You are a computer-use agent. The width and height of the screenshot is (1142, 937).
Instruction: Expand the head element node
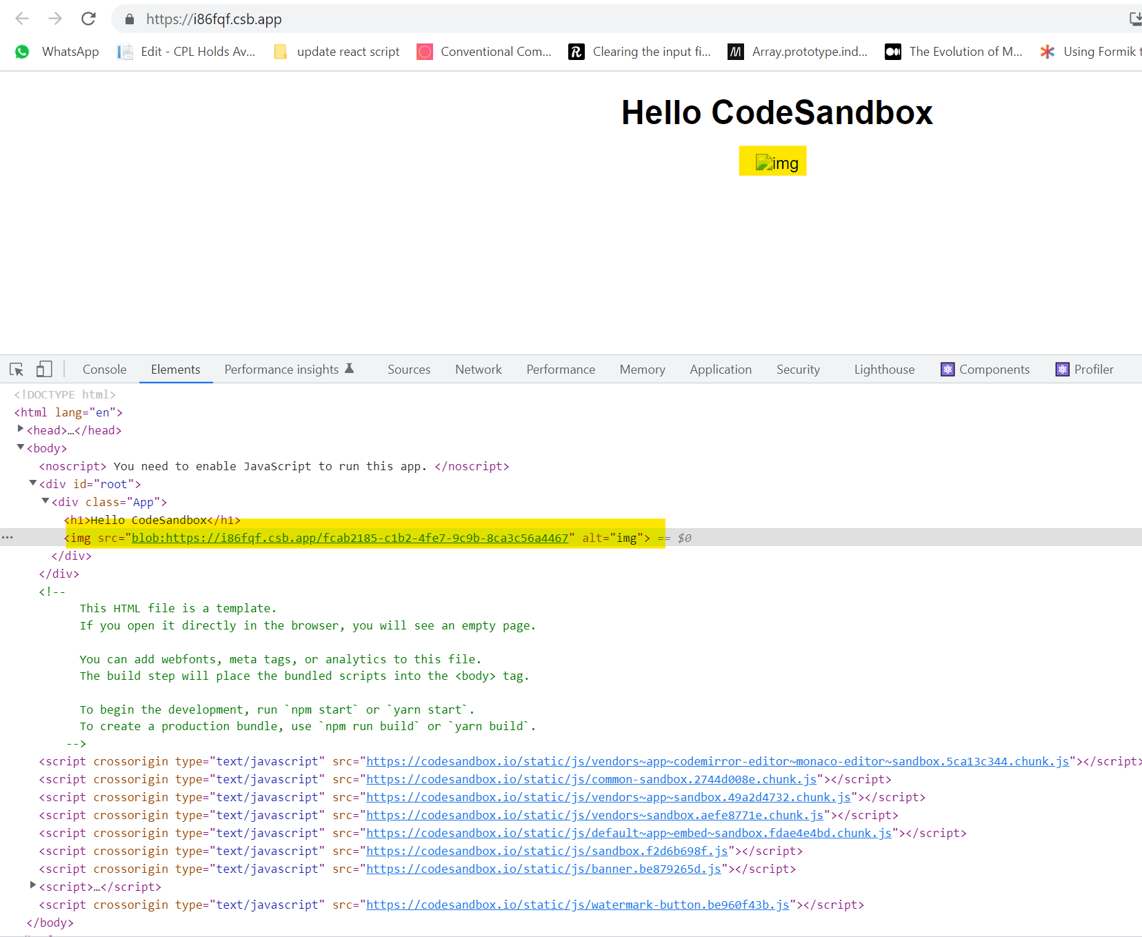(x=20, y=429)
